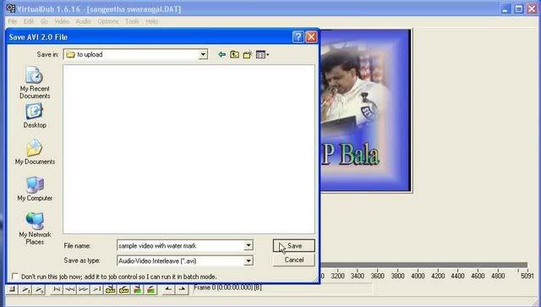Click the timeline at frame 4000

pos(418,276)
